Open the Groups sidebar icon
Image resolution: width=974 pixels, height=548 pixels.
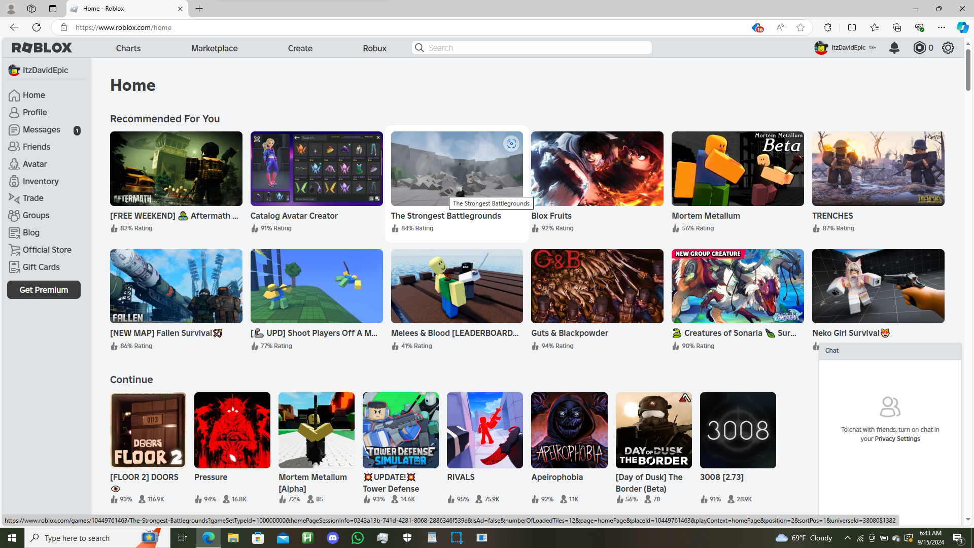14,216
